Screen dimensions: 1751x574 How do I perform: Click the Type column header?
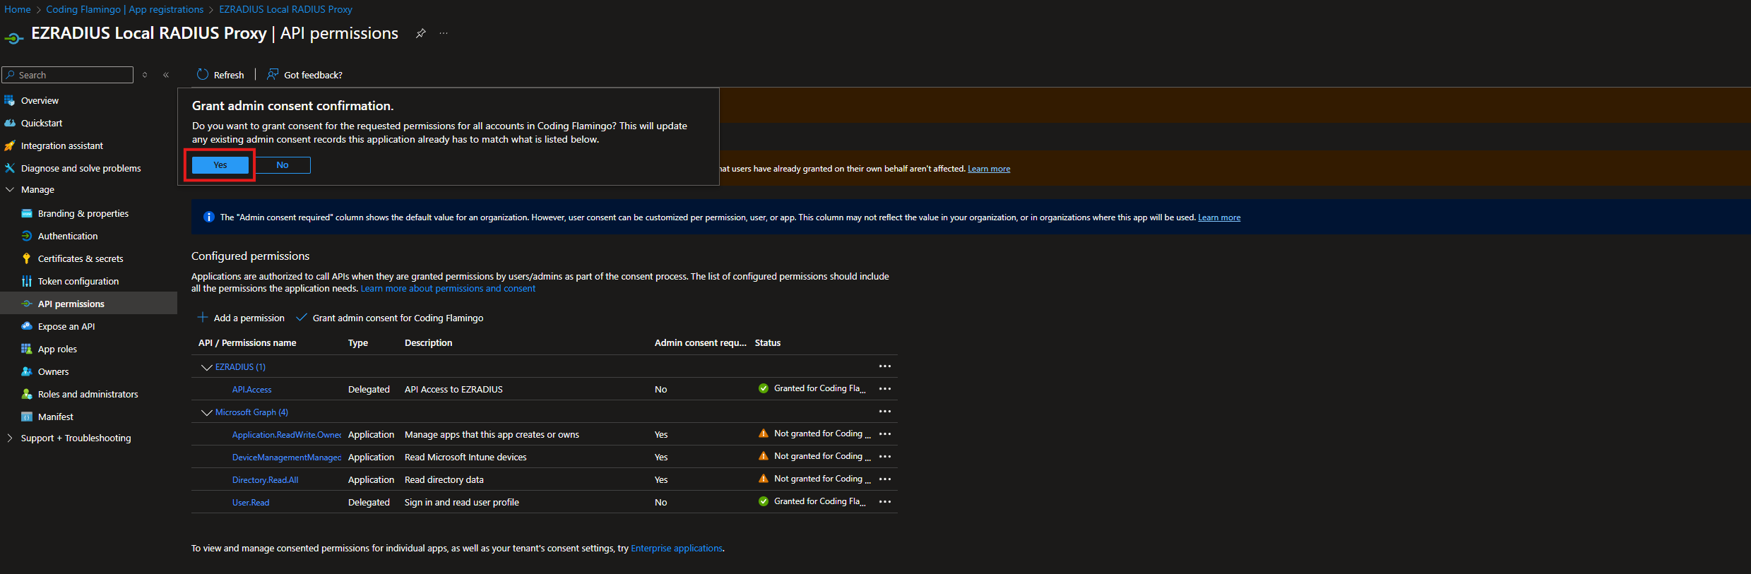358,342
